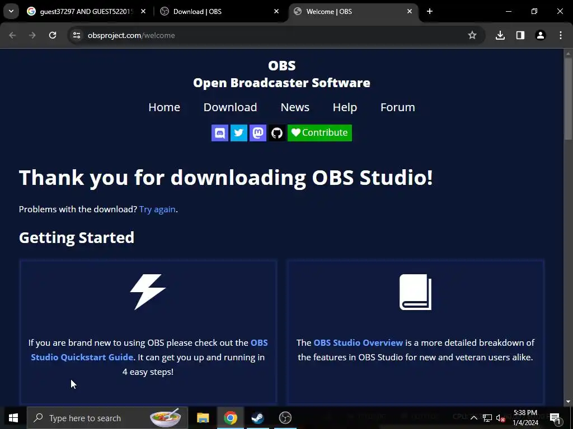
Task: Open the OBS Mastodon icon
Action: (258, 133)
